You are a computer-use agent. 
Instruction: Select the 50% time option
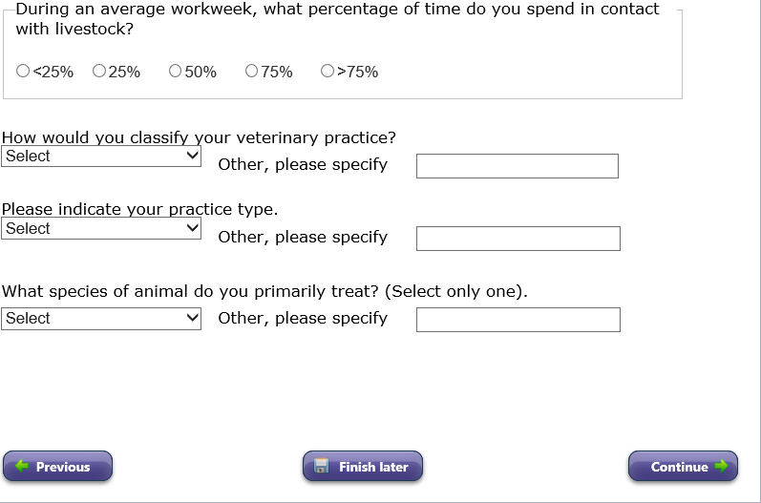point(176,72)
